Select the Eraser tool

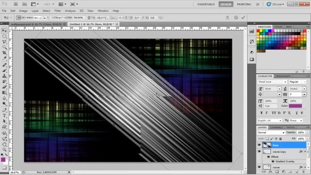[4, 87]
